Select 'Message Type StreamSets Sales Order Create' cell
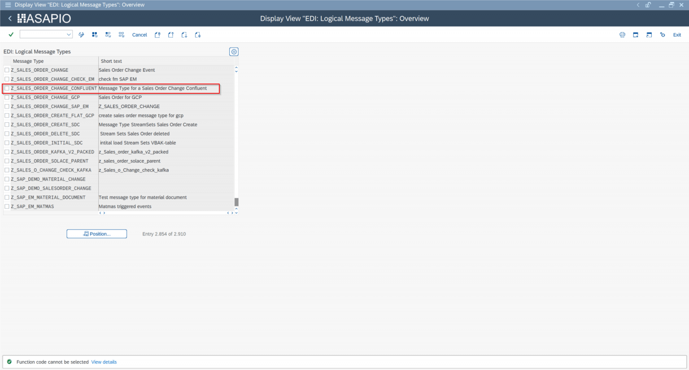Viewport: 689px width, 370px height. [x=166, y=125]
